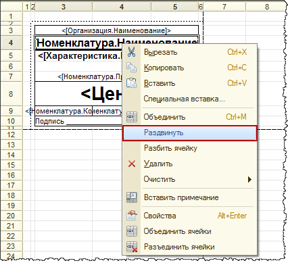Select row header 9
The height and width of the screenshot is (263, 288).
(11, 111)
